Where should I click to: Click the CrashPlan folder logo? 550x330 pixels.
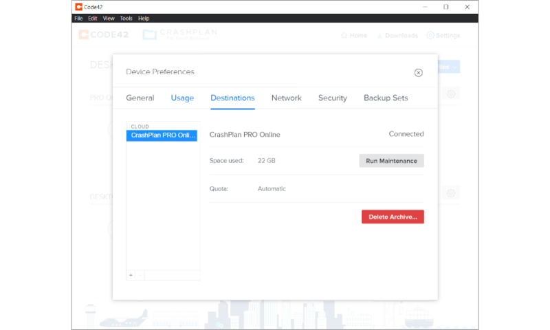tap(149, 34)
